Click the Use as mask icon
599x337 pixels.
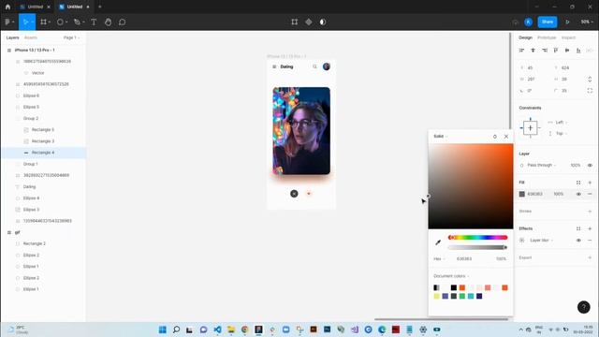click(x=323, y=22)
